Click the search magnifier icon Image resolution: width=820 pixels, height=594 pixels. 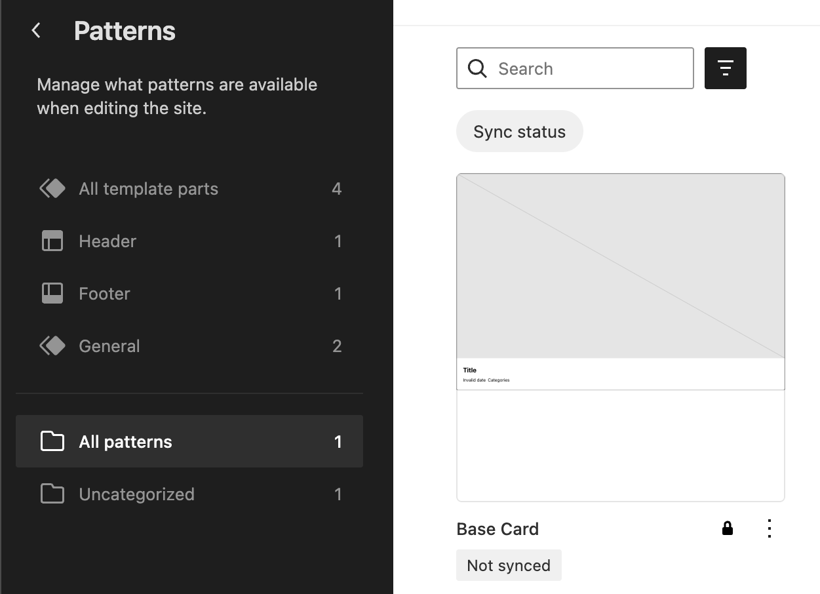click(x=477, y=68)
